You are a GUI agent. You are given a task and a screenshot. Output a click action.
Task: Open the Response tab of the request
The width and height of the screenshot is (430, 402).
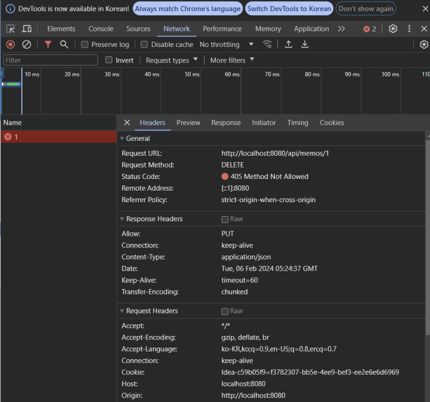coord(226,123)
